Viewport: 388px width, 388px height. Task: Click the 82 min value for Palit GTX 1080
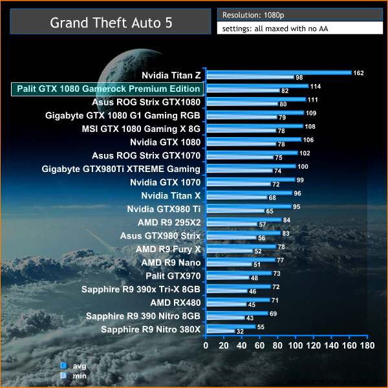pyautogui.click(x=285, y=91)
